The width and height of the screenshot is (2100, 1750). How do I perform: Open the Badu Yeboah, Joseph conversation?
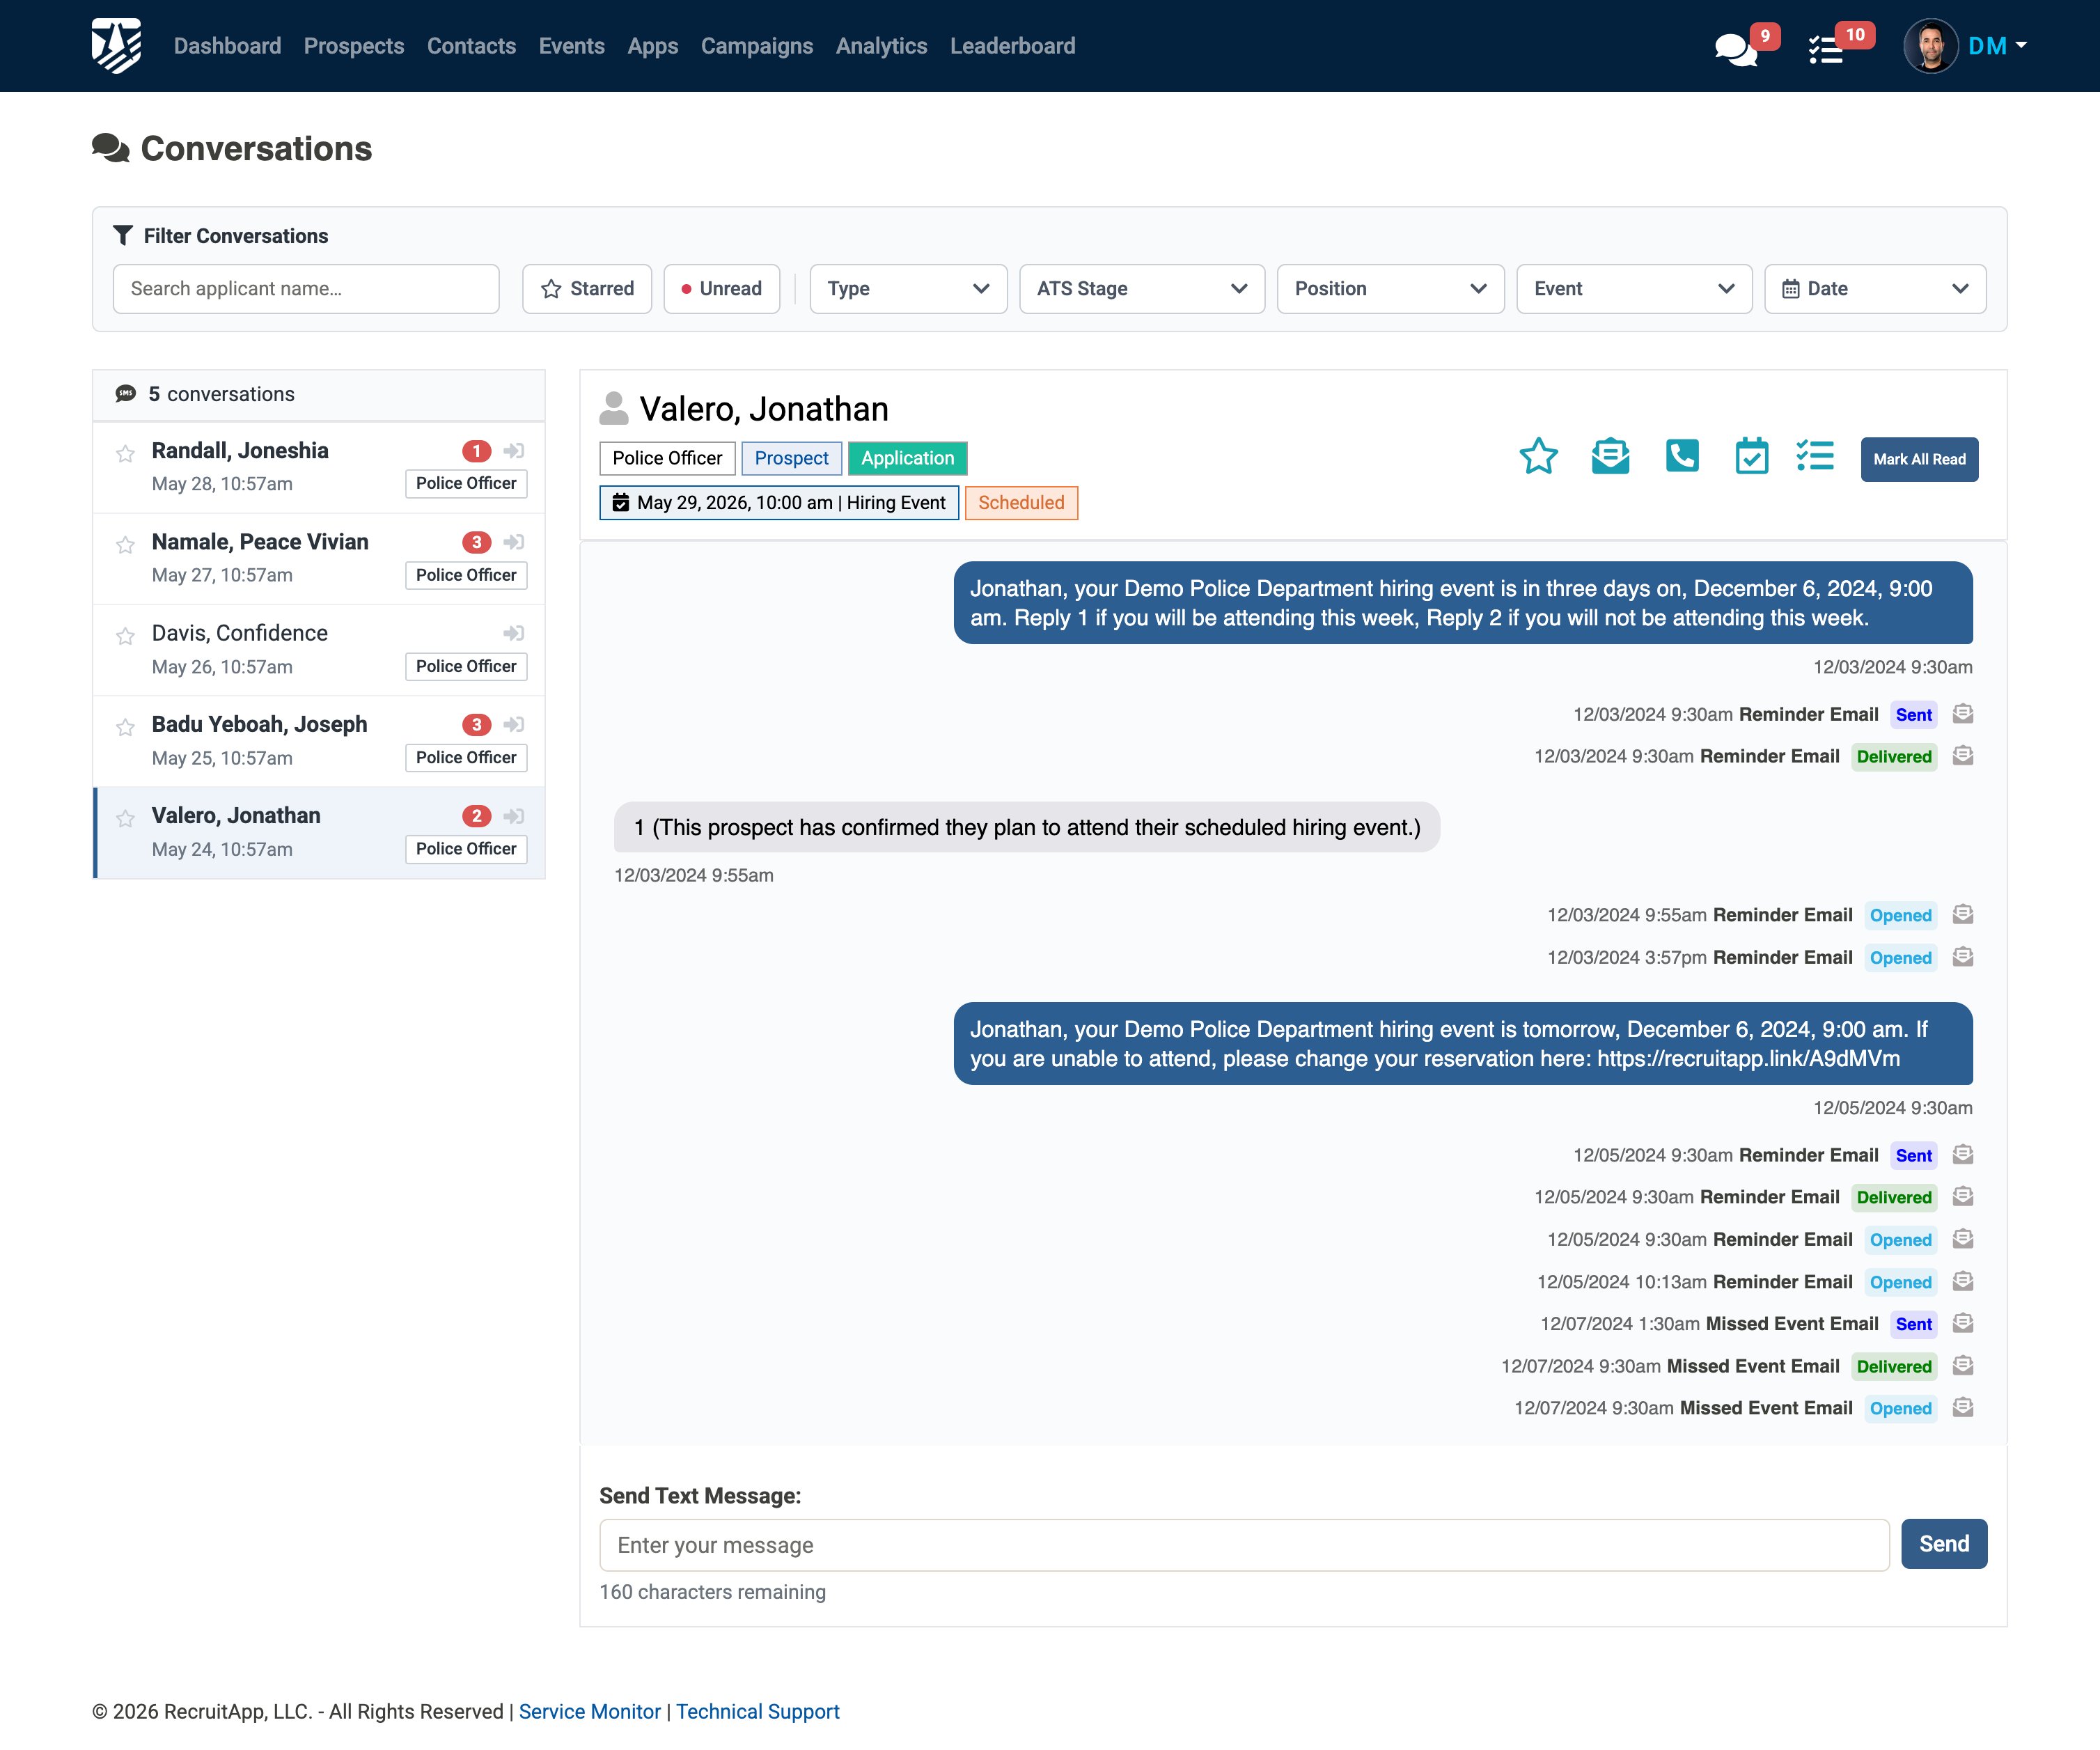pyautogui.click(x=319, y=741)
